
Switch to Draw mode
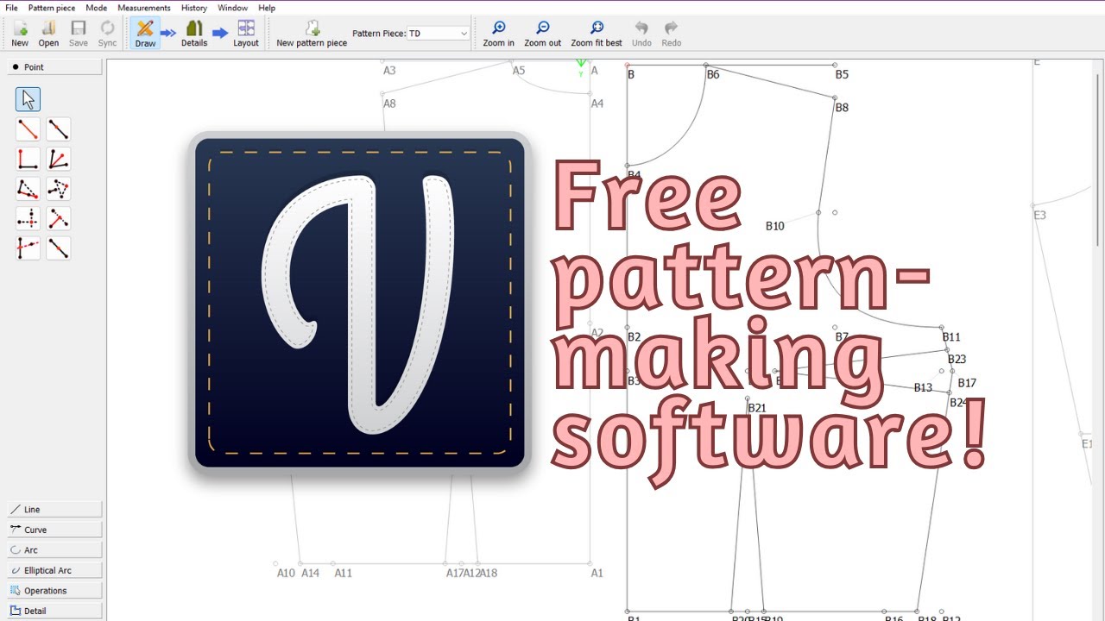pyautogui.click(x=145, y=34)
